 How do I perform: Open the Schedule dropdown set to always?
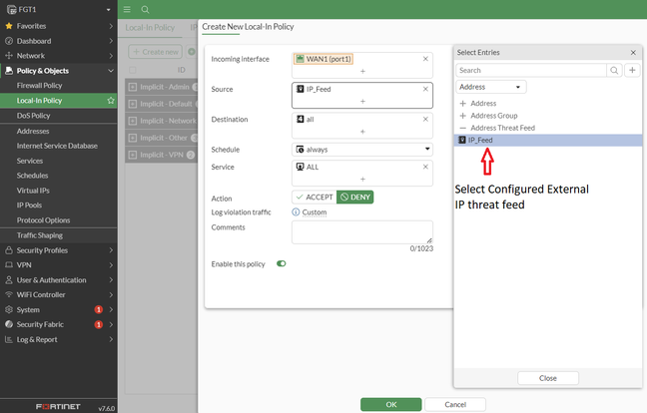pyautogui.click(x=362, y=150)
